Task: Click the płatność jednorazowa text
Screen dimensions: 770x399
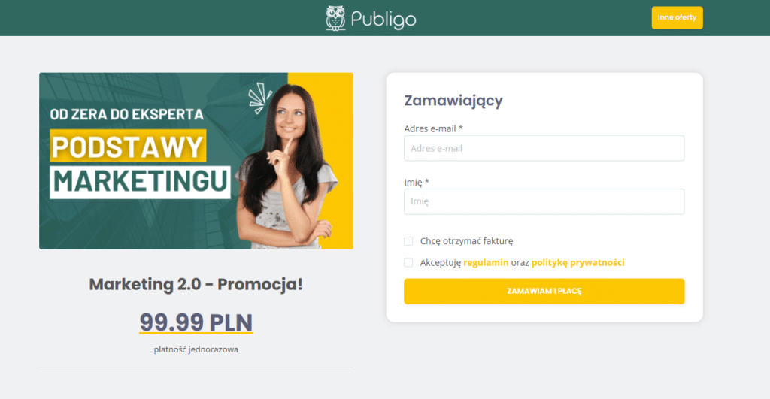Action: (x=196, y=349)
